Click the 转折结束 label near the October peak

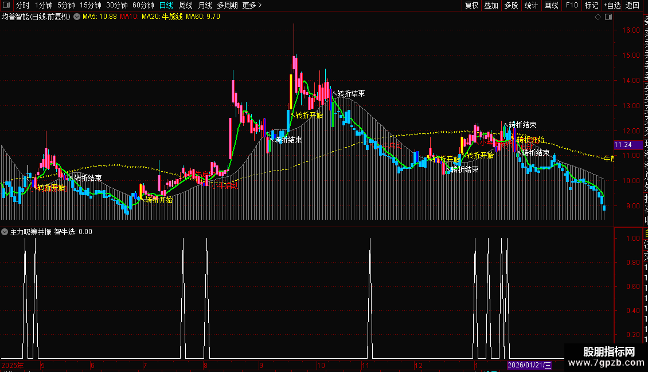click(352, 94)
